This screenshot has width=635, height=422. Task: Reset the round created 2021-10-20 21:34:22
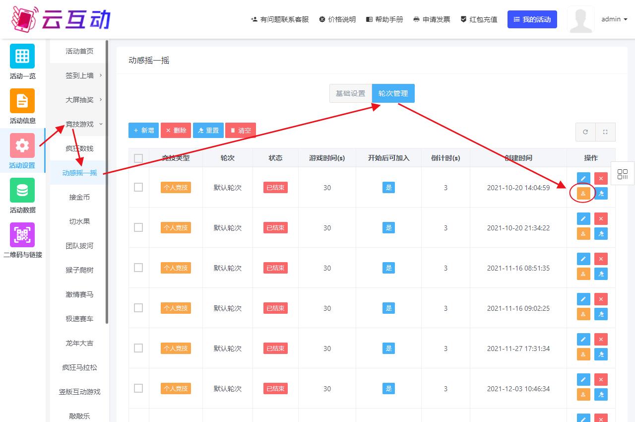[601, 234]
